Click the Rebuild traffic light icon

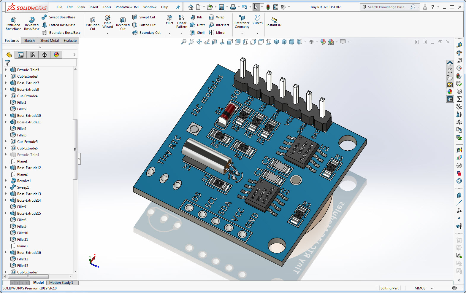(x=268, y=7)
